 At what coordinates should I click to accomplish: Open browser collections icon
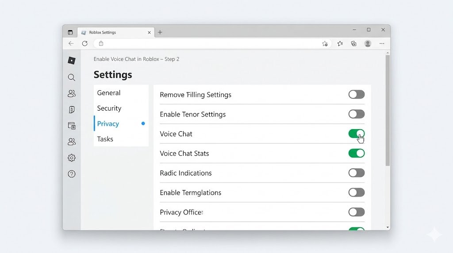pos(353,44)
